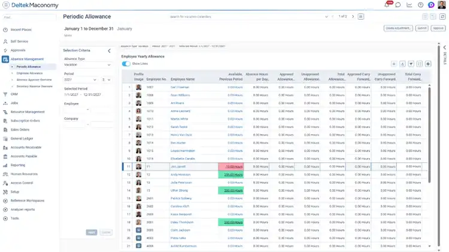Click the Employee input field in criteria
Image resolution: width=449 pixels, height=252 pixels.
coord(75,110)
